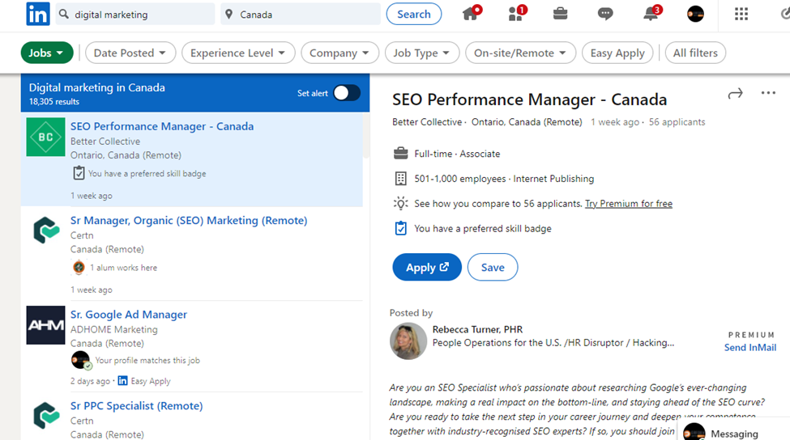Click the lightbulb compare applicants icon
790x440 pixels.
coord(400,203)
